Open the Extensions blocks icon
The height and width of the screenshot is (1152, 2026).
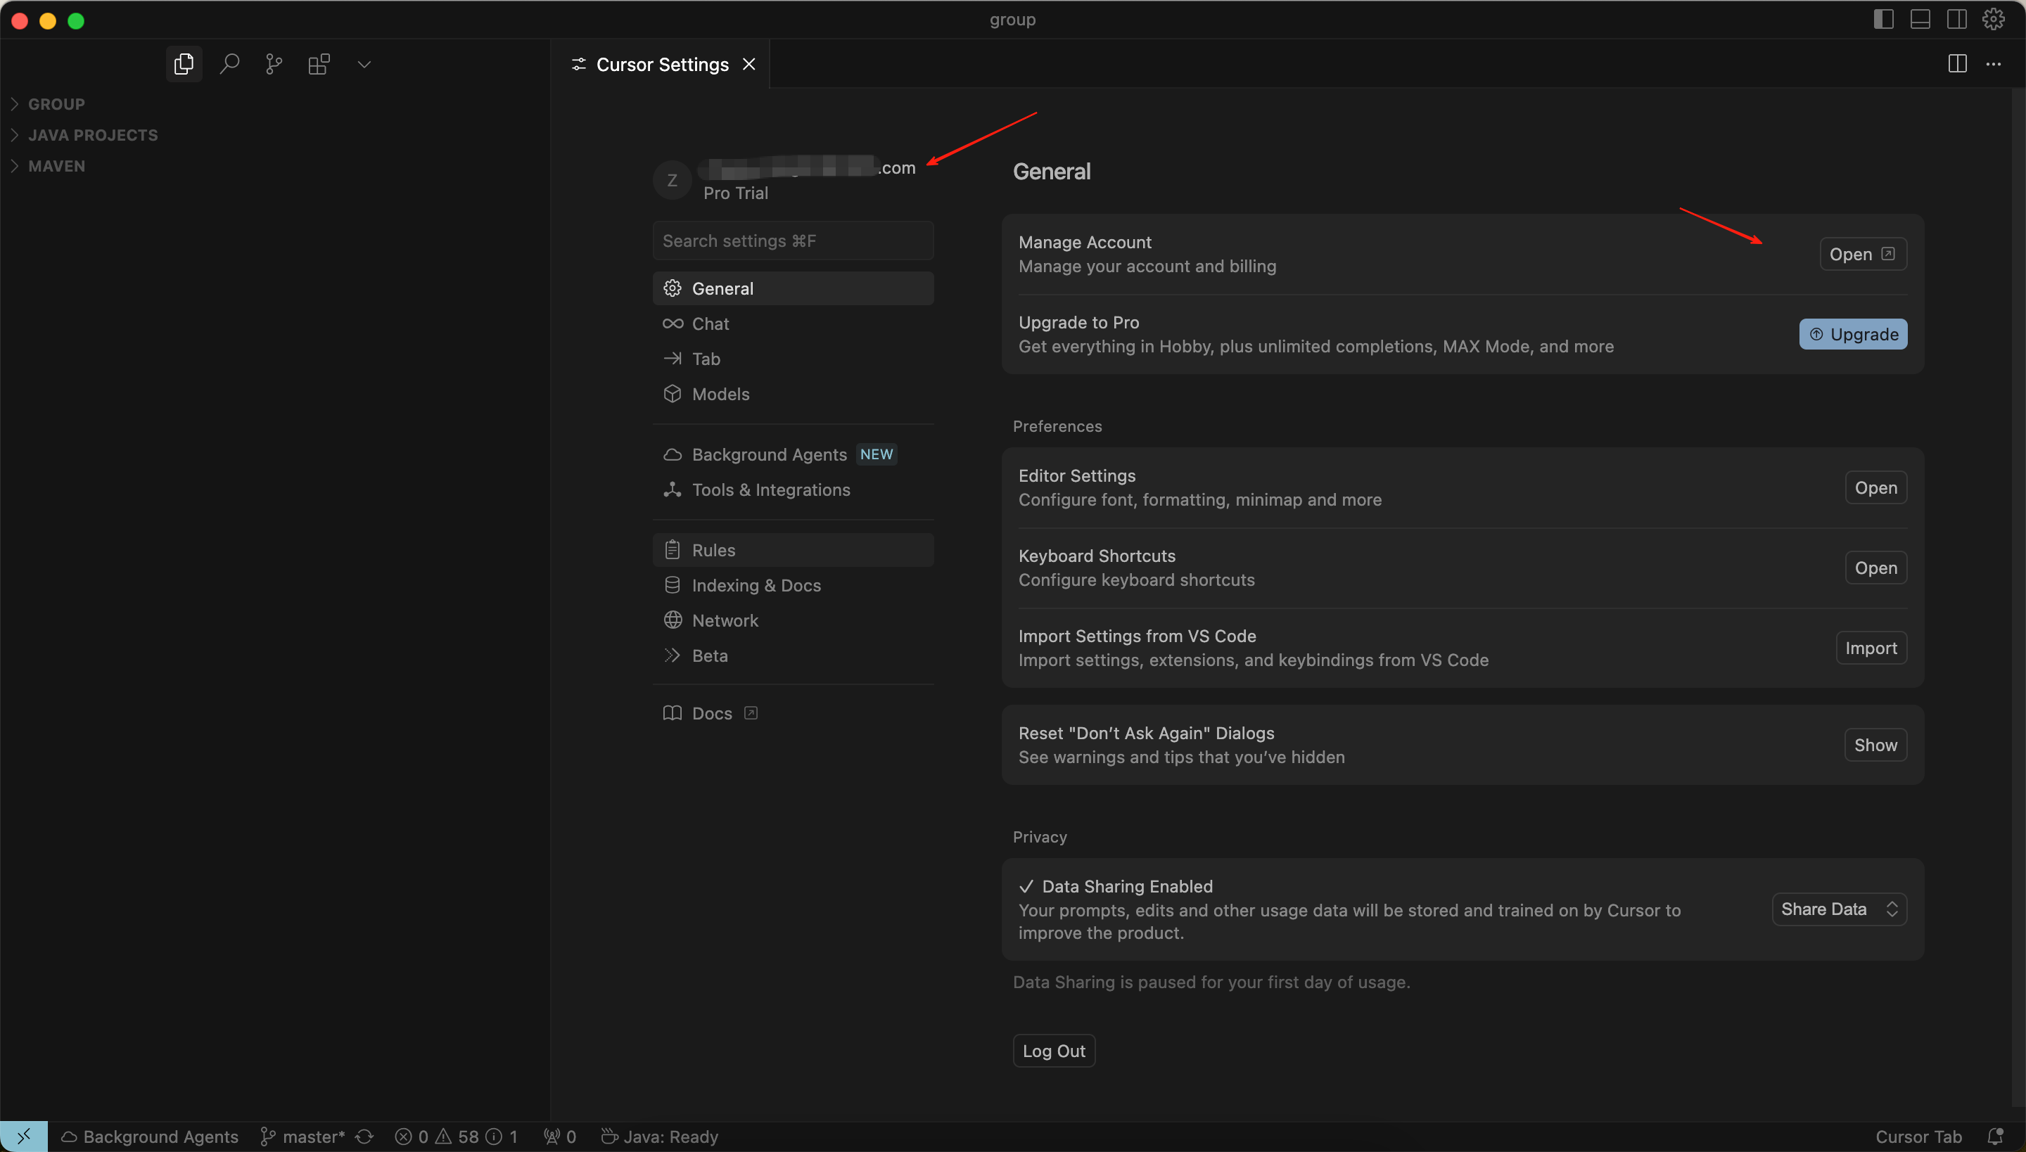pyautogui.click(x=319, y=64)
